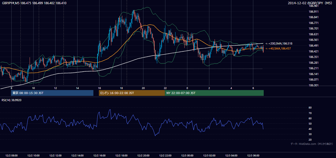
Task: Click price level 186.281 on the axis
Action: pos(314,63)
